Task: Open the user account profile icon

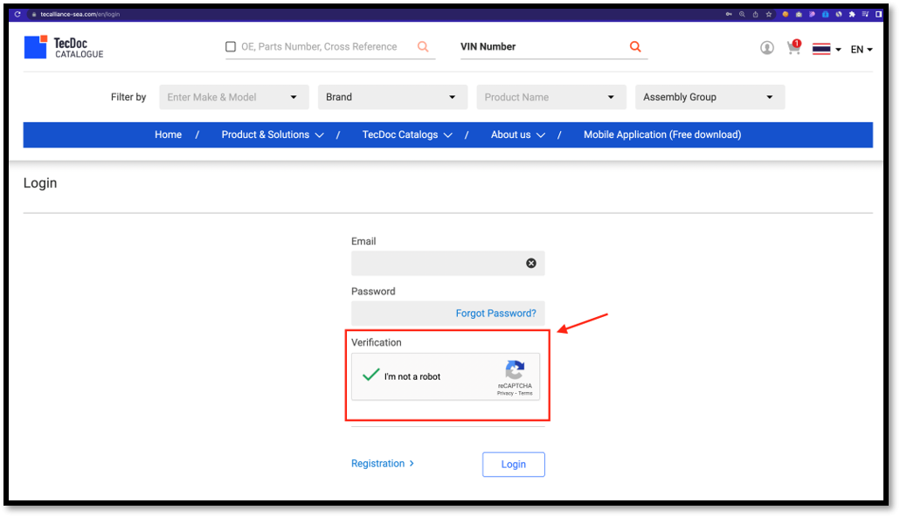Action: [767, 48]
